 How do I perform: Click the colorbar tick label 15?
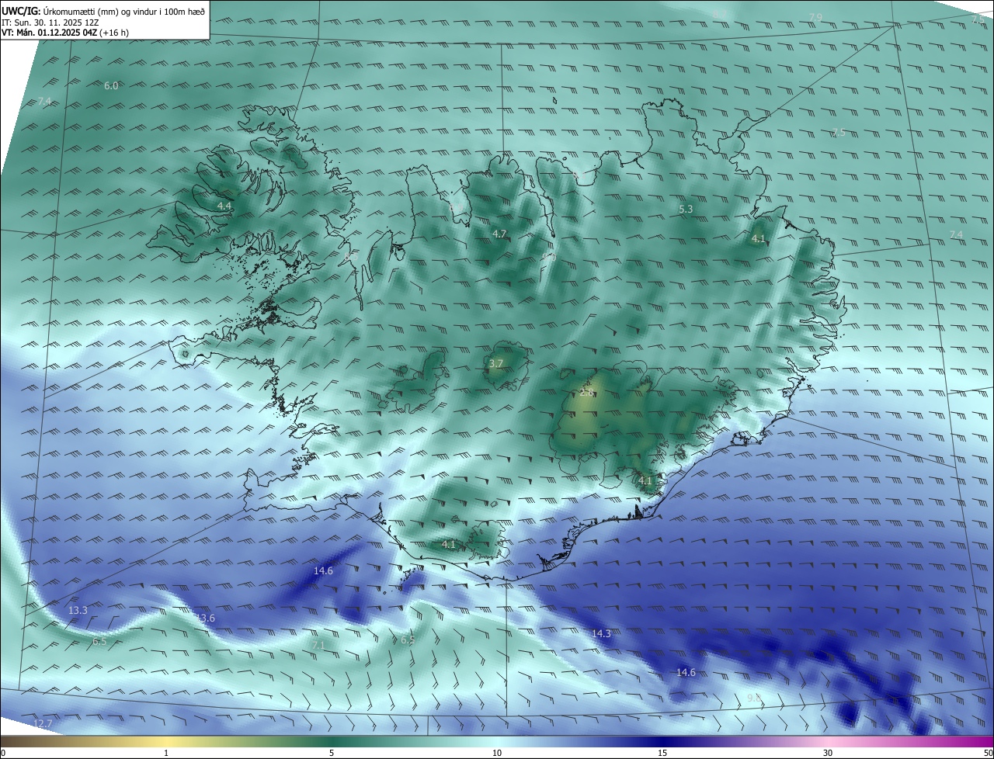[662, 753]
